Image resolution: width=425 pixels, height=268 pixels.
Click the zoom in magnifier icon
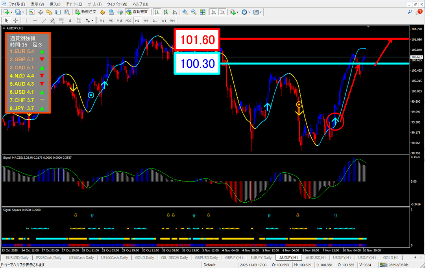tap(185, 12)
